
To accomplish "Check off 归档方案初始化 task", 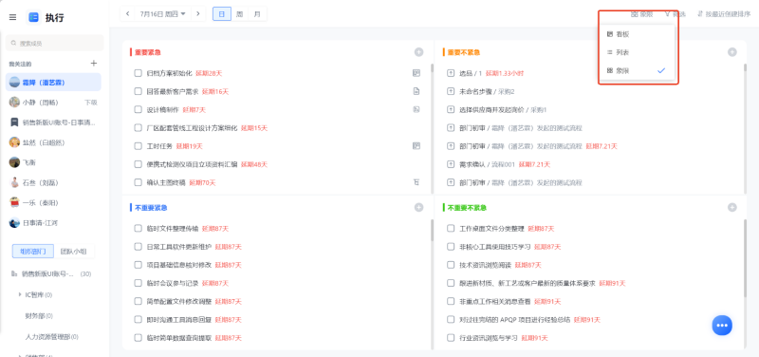I will point(138,73).
